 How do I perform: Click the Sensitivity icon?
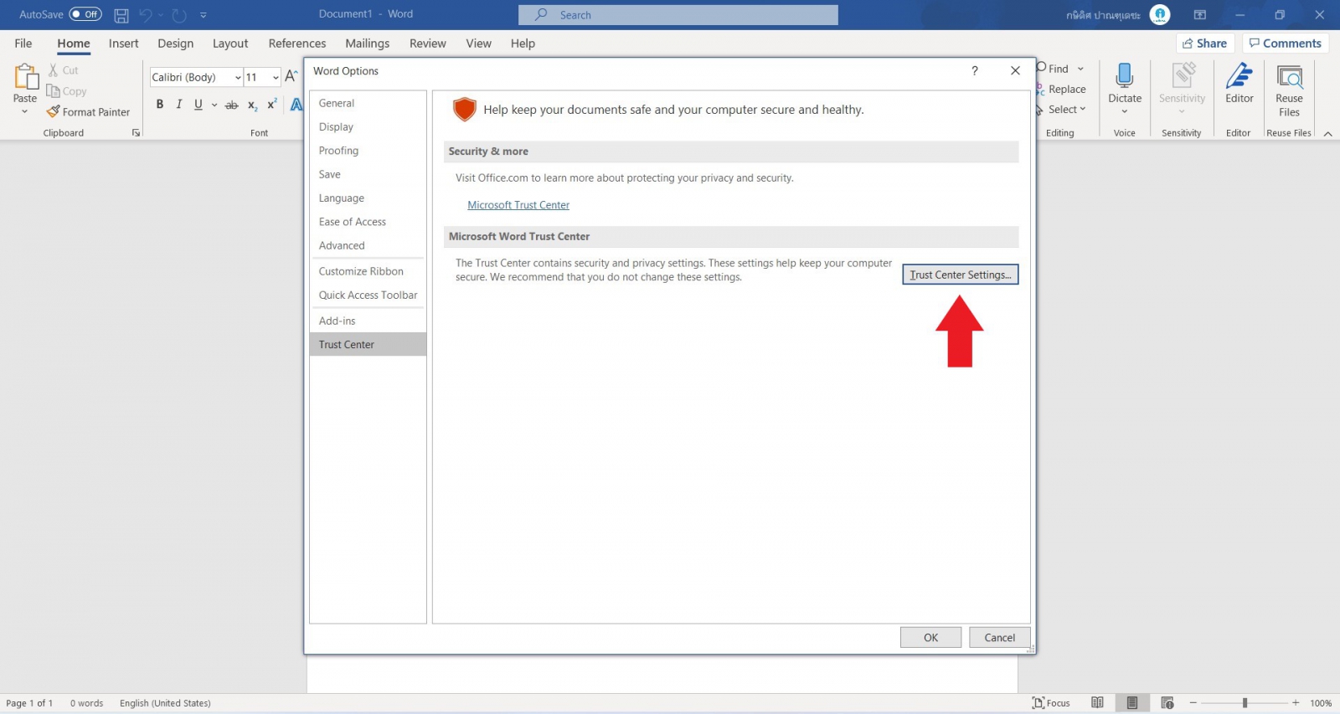click(1183, 77)
